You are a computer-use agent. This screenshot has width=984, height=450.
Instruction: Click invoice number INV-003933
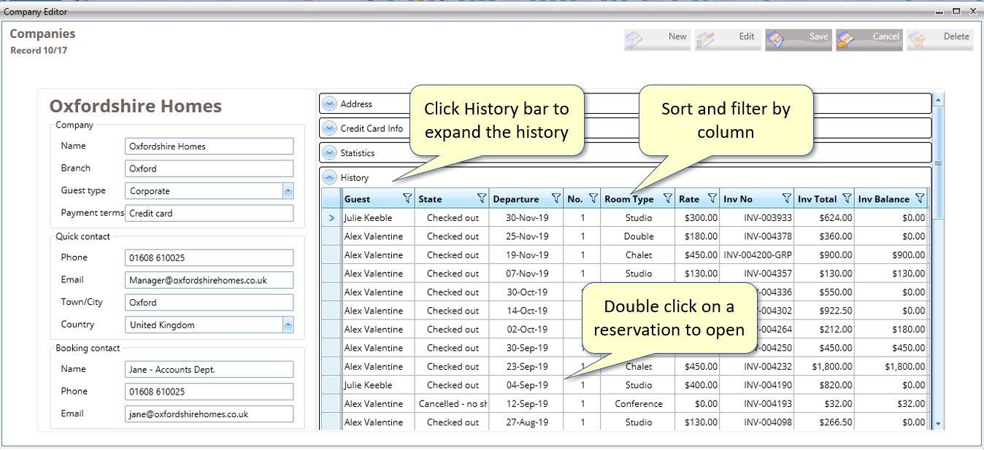click(x=757, y=217)
